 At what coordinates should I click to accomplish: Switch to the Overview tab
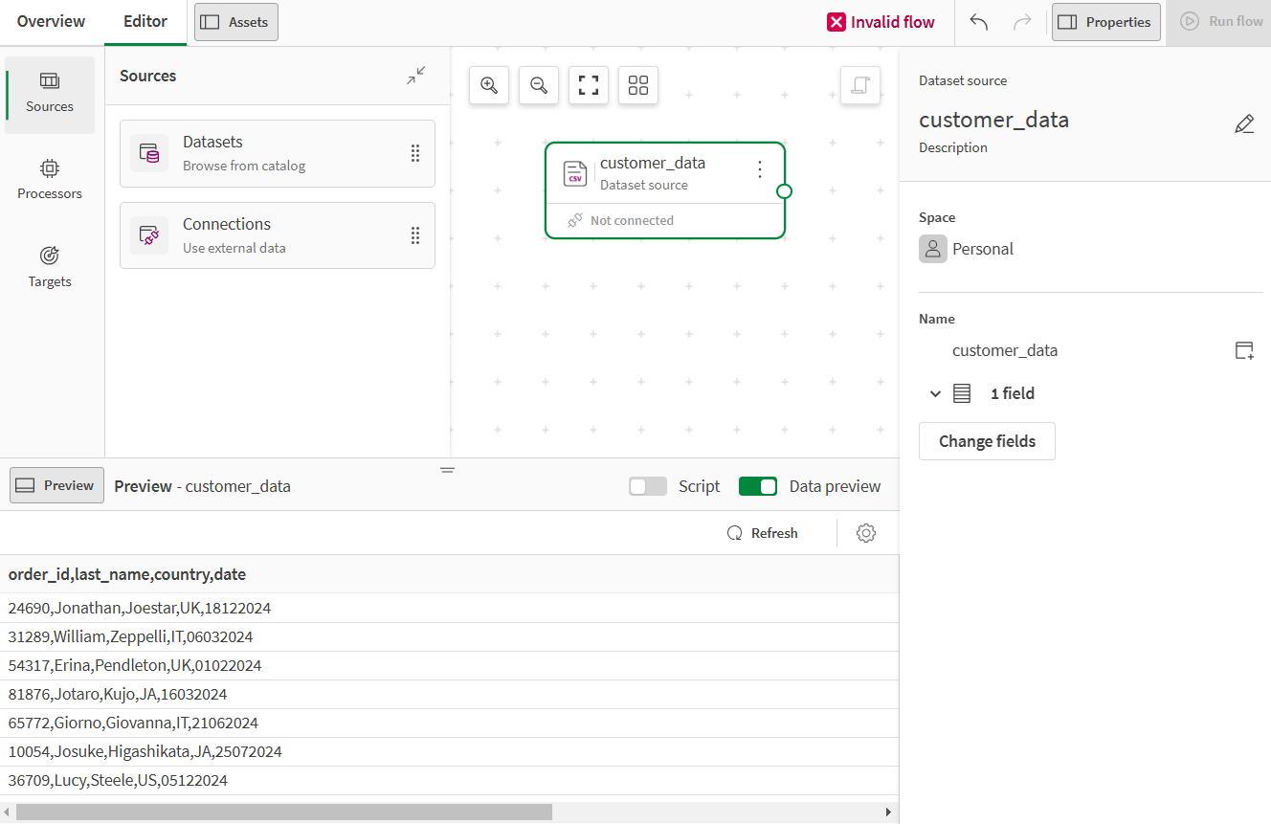click(51, 21)
